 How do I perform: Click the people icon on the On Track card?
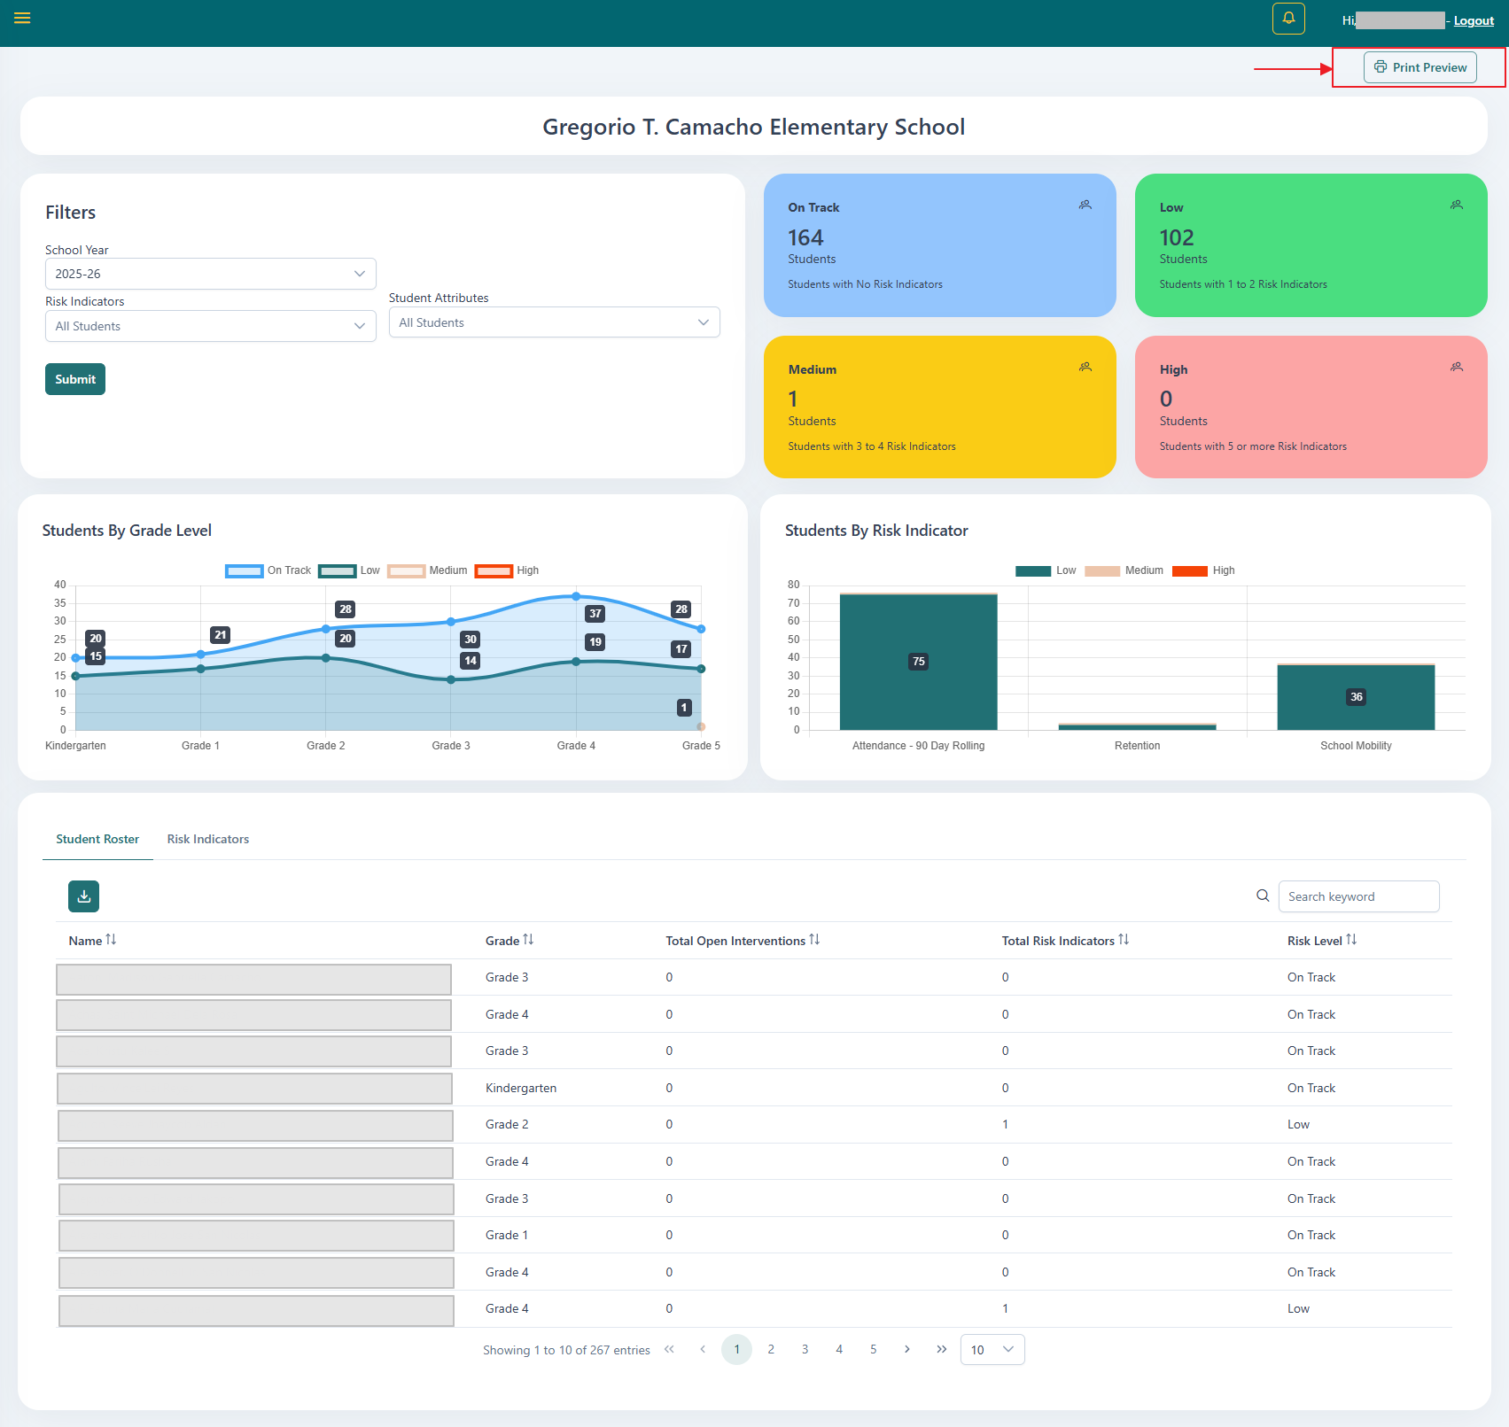click(x=1085, y=205)
